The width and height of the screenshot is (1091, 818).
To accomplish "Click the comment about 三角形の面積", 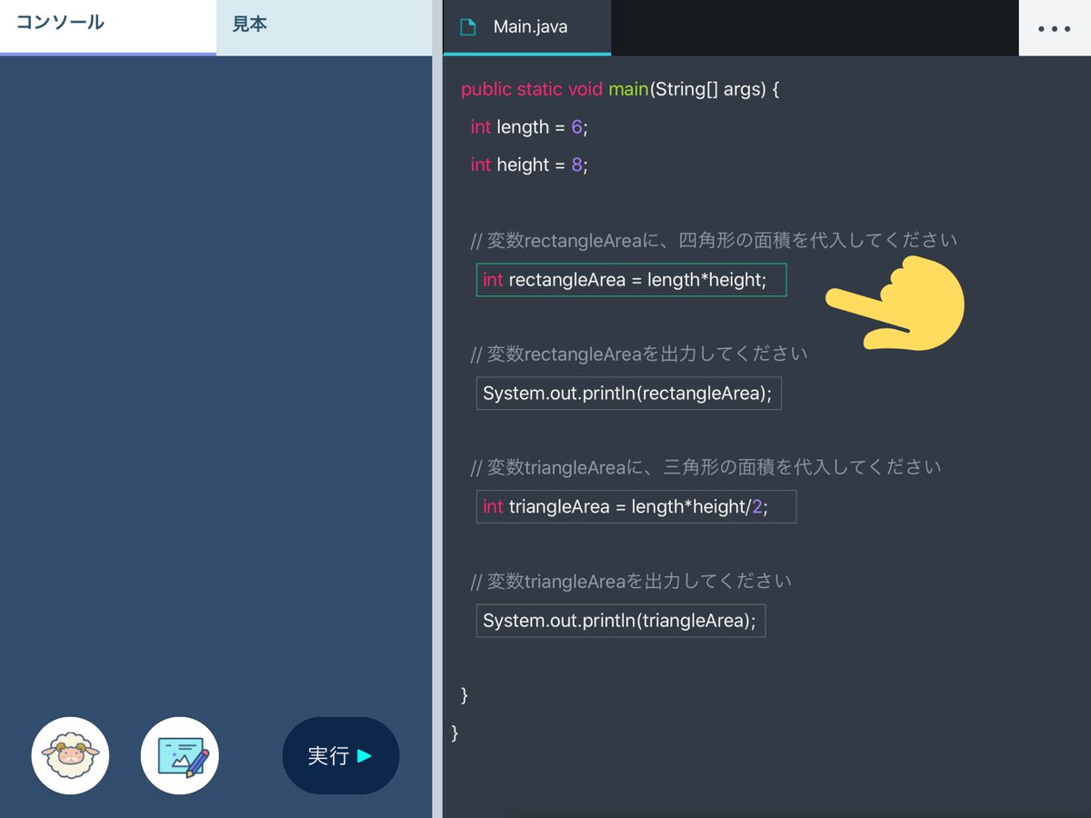I will (706, 467).
